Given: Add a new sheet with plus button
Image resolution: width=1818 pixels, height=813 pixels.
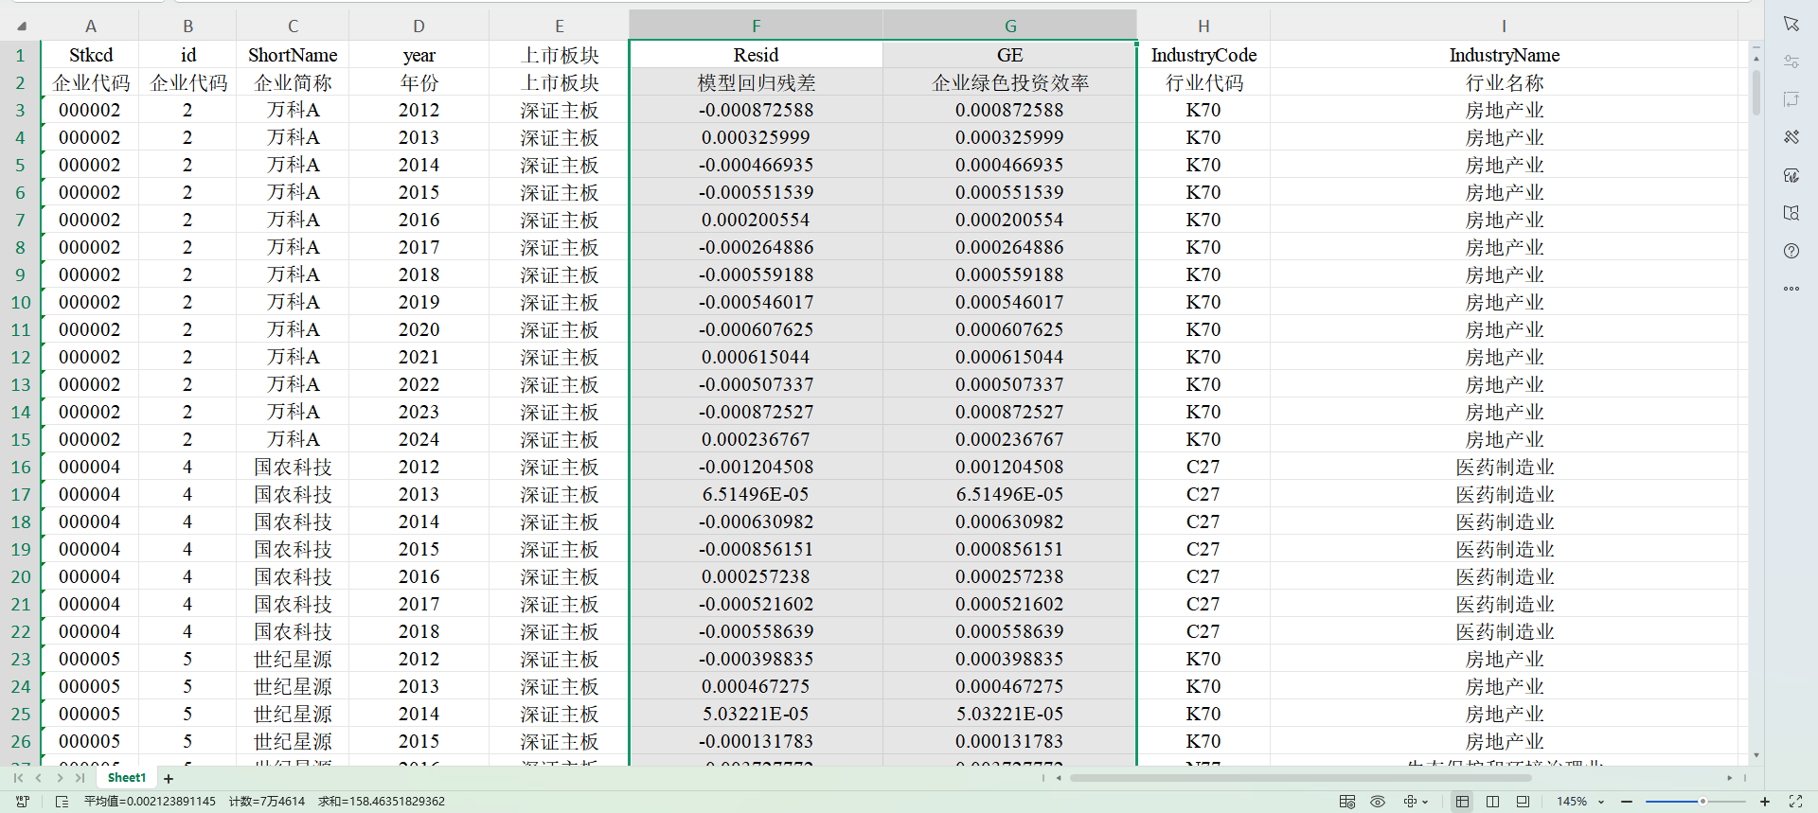Looking at the screenshot, I should (x=169, y=779).
